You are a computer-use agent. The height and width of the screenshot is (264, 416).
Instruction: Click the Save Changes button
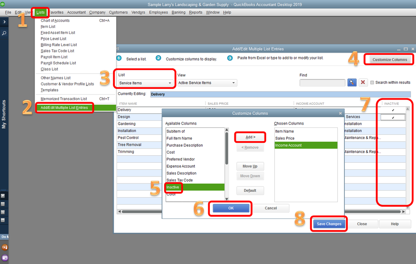pyautogui.click(x=329, y=224)
